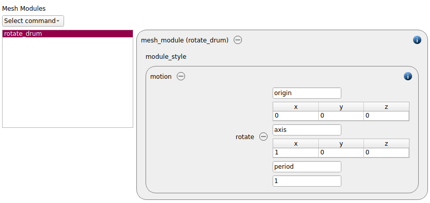
Task: Open the Select command dropdown
Action: pyautogui.click(x=33, y=21)
